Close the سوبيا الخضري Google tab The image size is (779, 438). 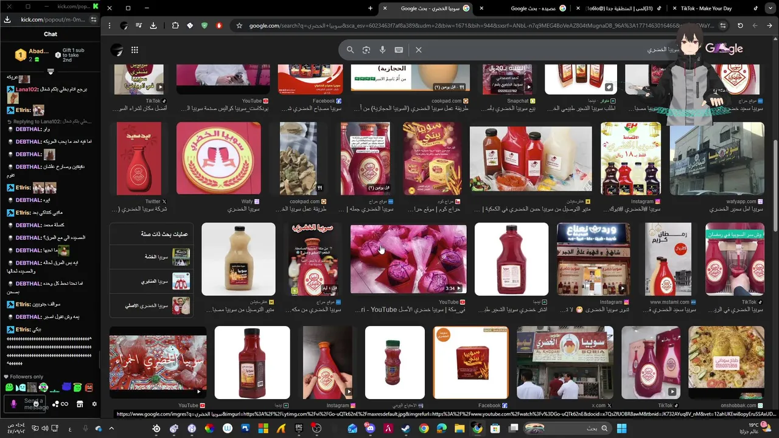click(385, 8)
